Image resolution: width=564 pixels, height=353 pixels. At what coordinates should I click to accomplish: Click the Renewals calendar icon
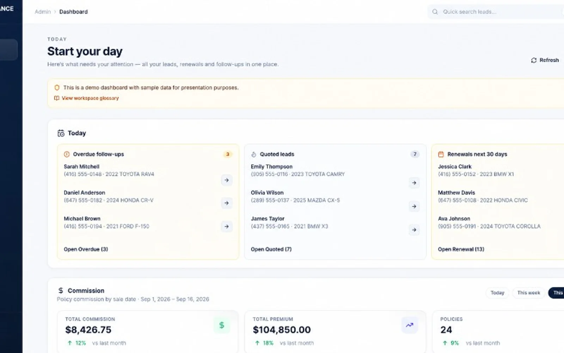click(441, 154)
